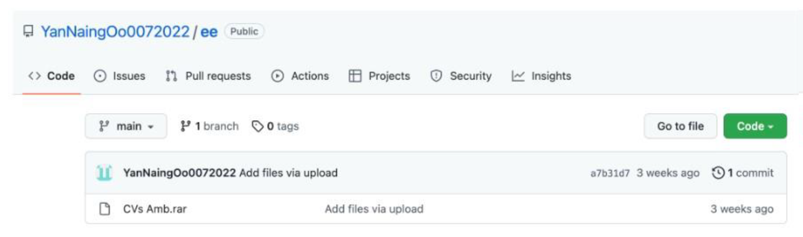Click the tag icon next to 0 tags
This screenshot has height=237, width=803.
(258, 126)
